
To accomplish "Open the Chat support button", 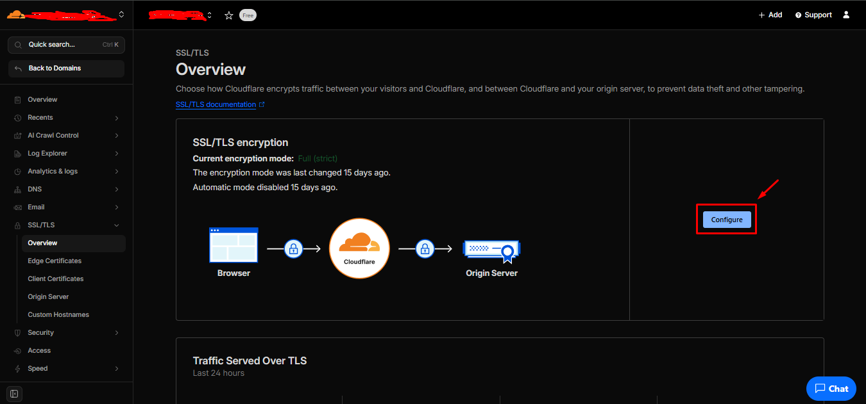I will (831, 389).
